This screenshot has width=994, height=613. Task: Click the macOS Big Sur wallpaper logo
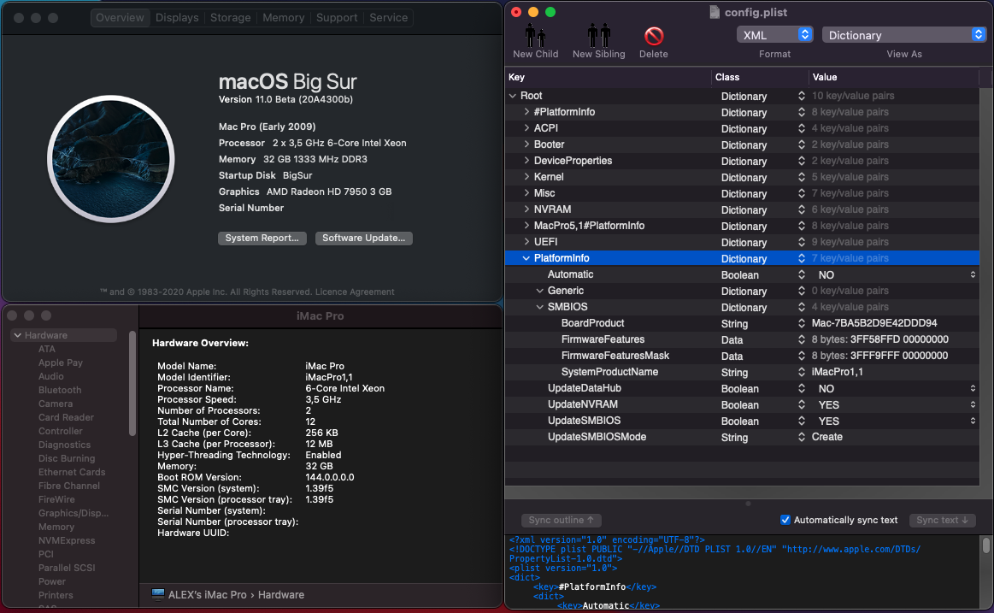pyautogui.click(x=111, y=159)
